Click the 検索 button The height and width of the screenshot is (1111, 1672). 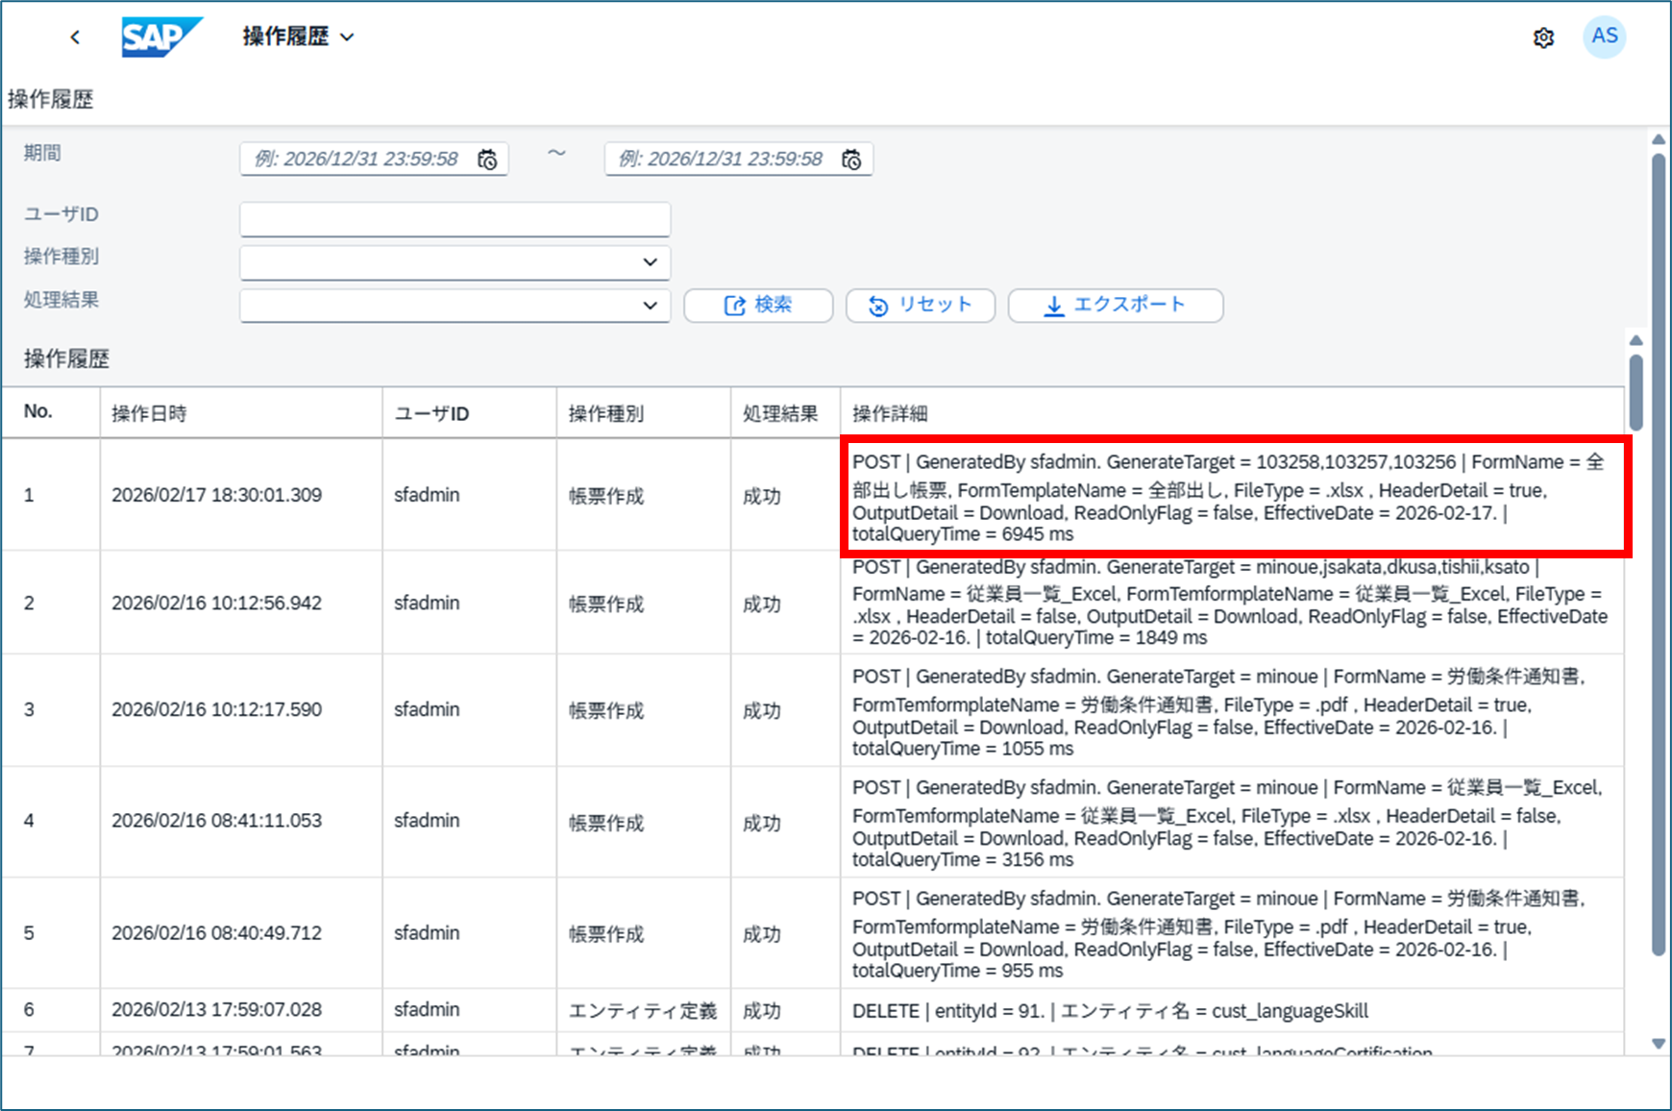coord(757,306)
